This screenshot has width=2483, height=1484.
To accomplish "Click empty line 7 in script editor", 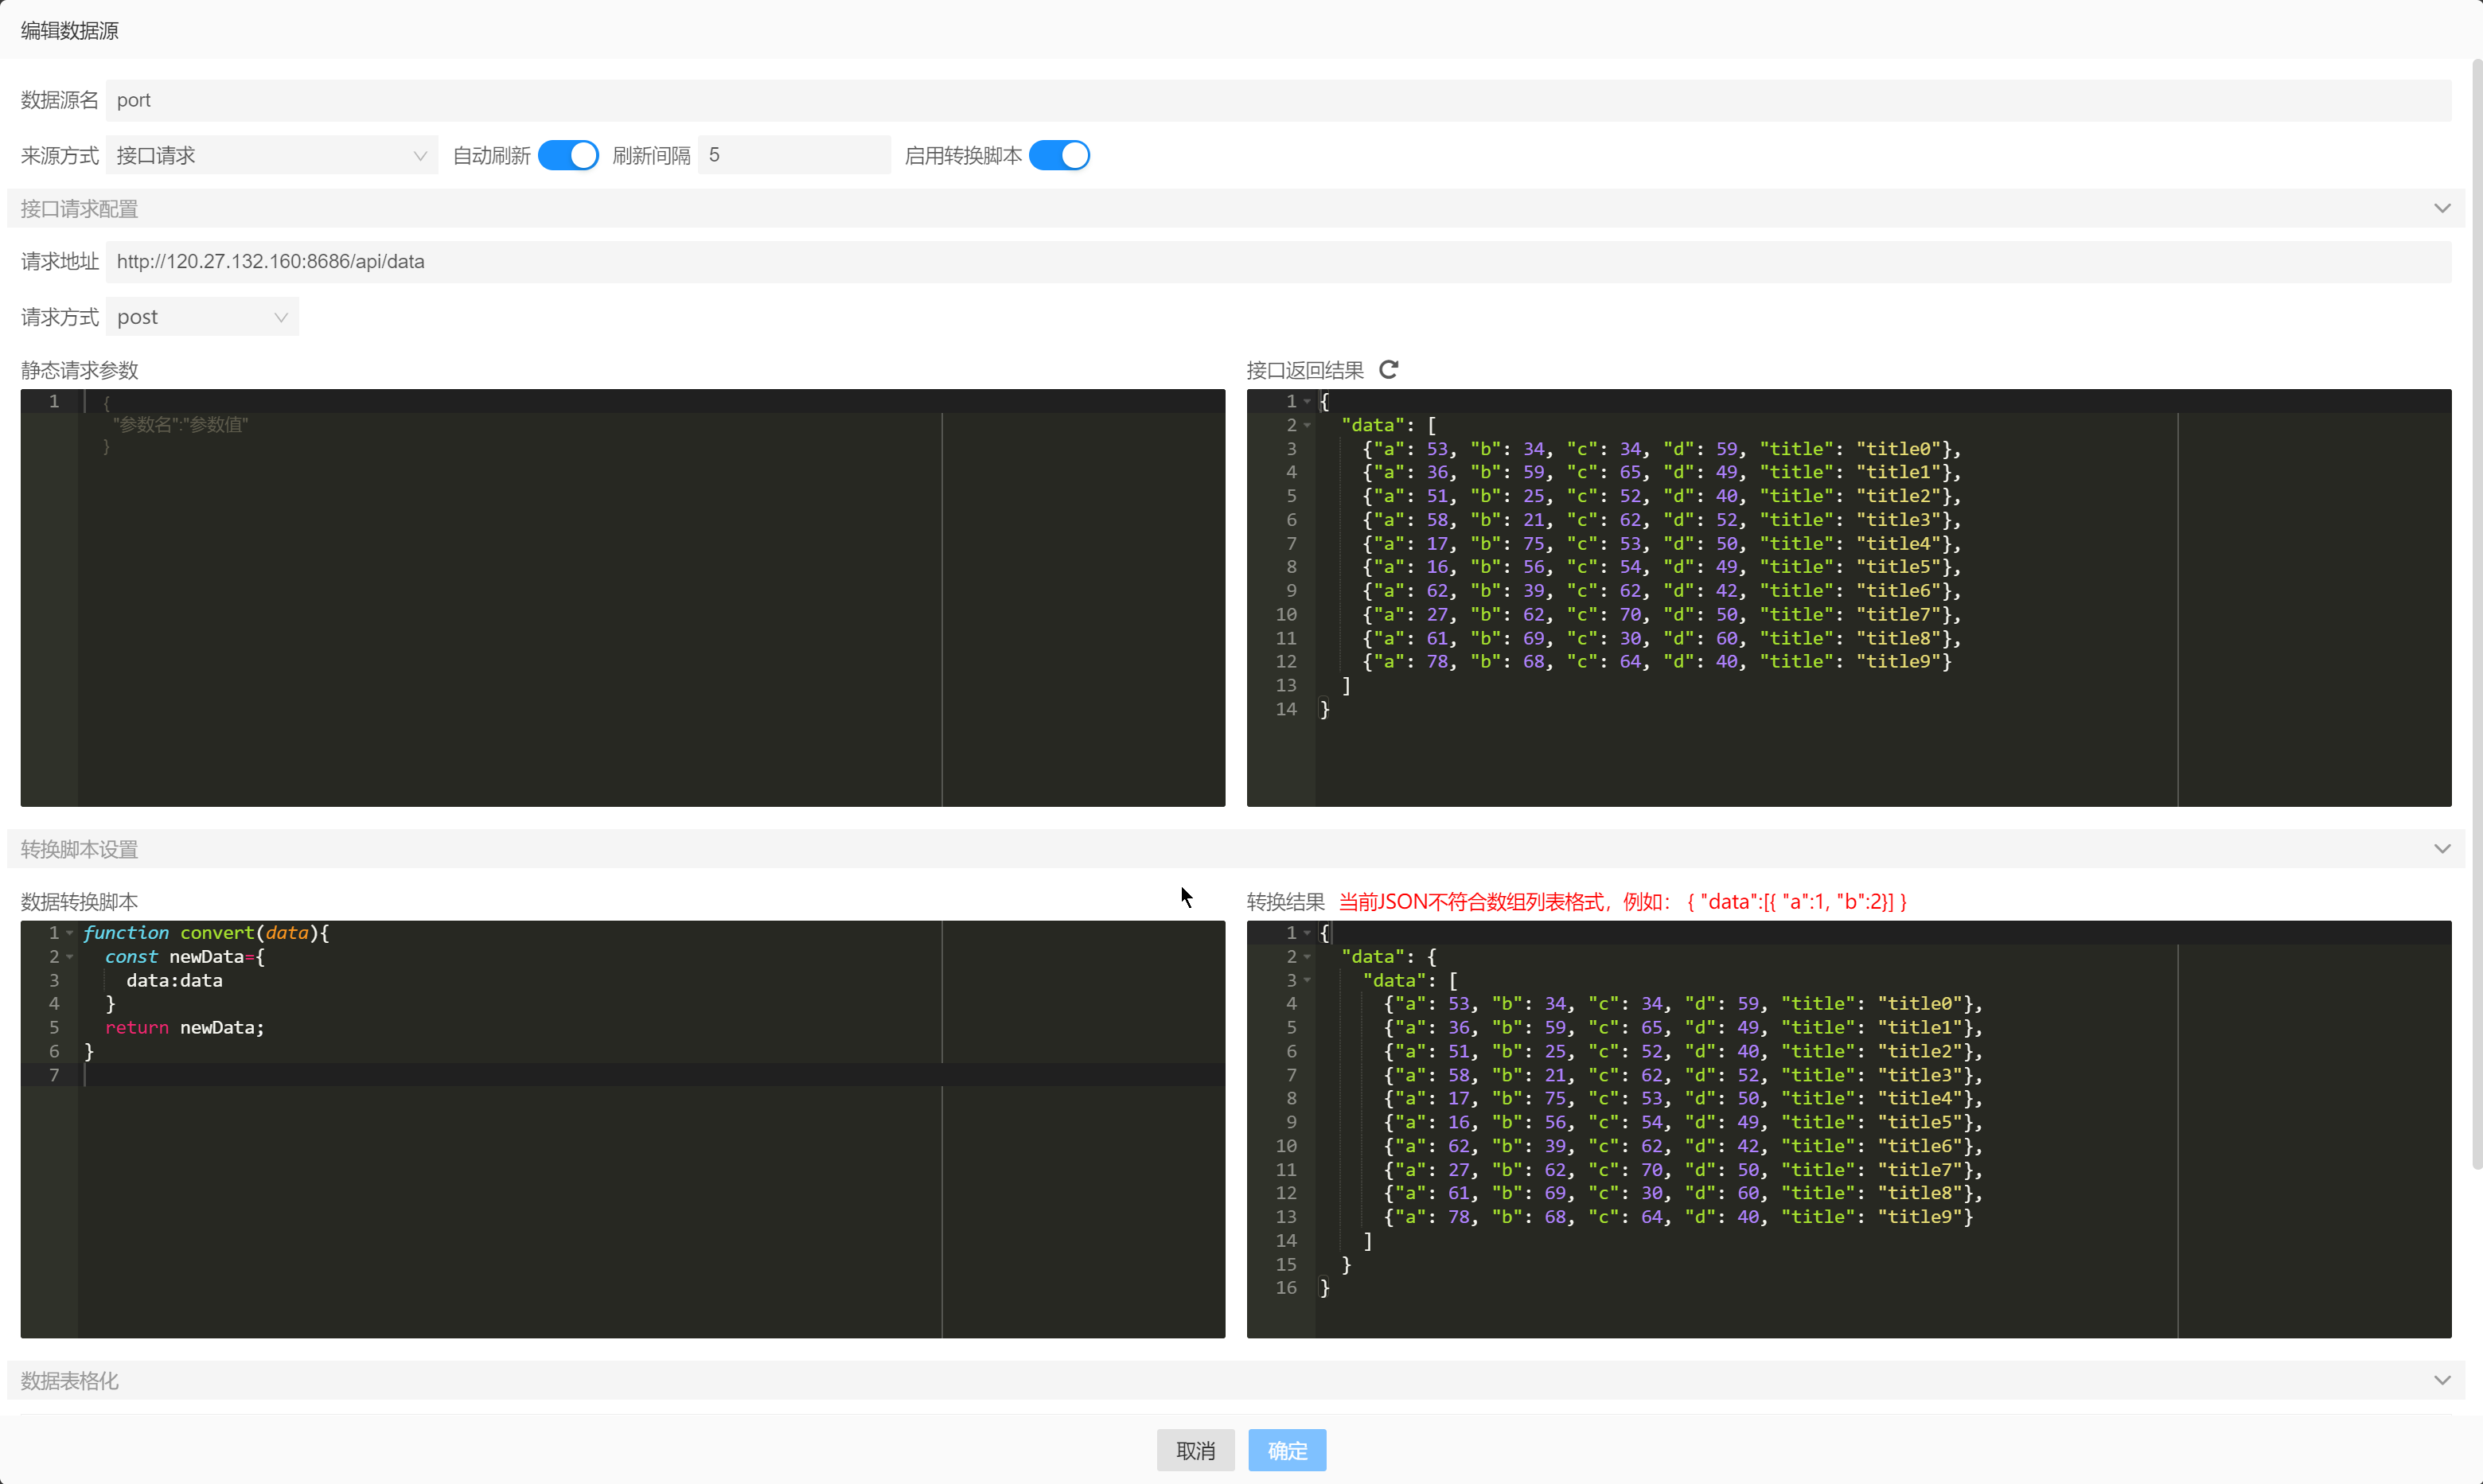I will tap(650, 1075).
